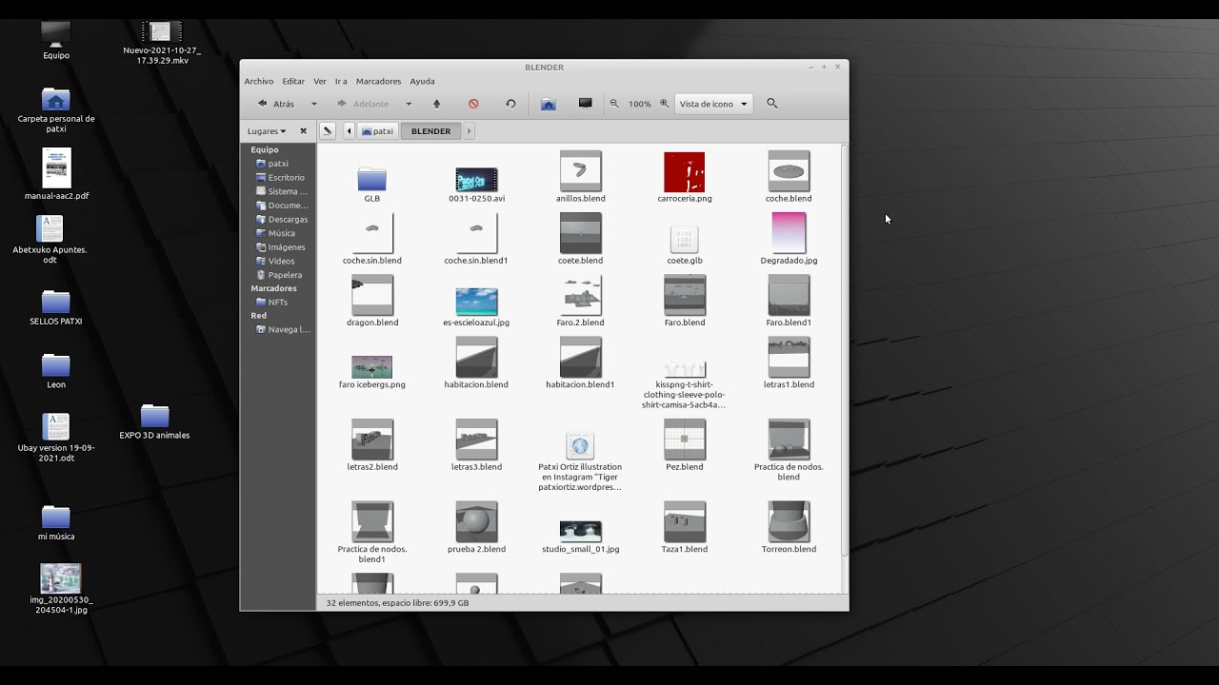1219x685 pixels.
Task: Open the Marcadores menu
Action: coord(378,81)
